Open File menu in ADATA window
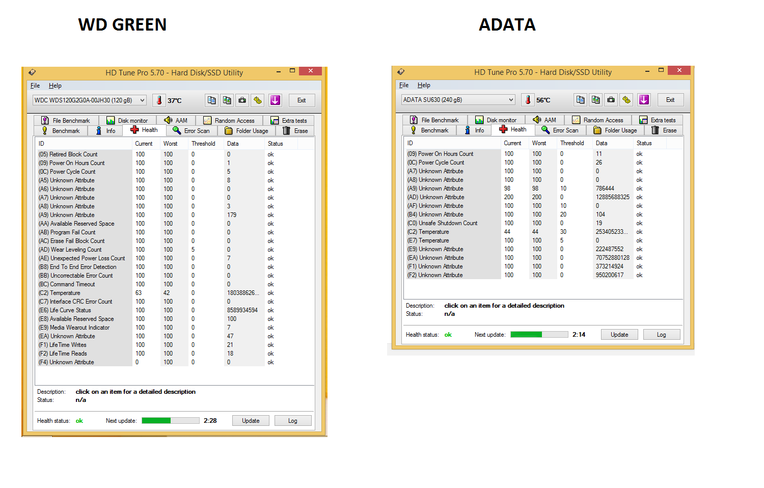Image resolution: width=764 pixels, height=488 pixels. 404,85
